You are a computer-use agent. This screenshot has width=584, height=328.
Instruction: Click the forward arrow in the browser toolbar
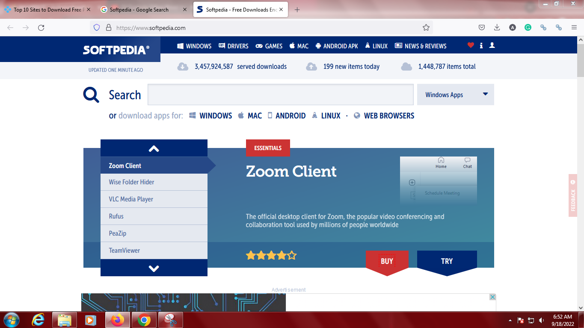pos(26,27)
